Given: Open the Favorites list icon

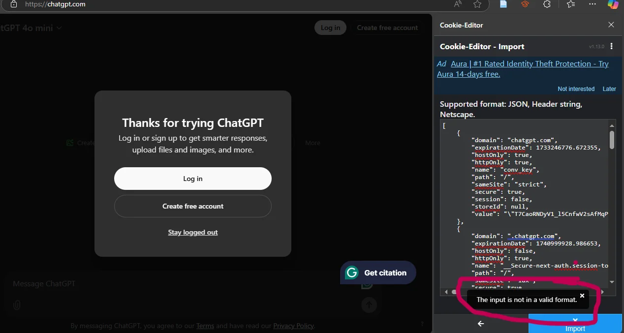Looking at the screenshot, I should [571, 4].
